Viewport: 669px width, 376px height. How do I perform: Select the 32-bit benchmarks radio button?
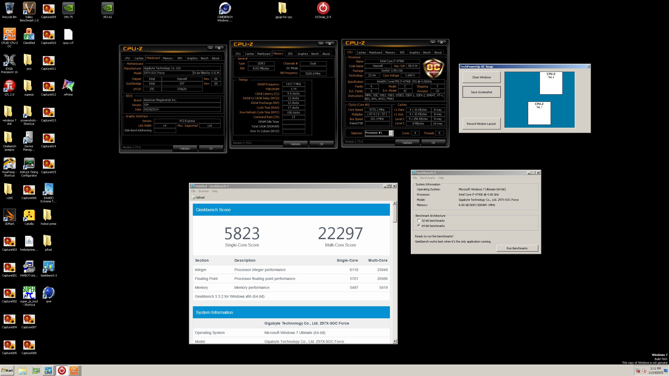[419, 221]
